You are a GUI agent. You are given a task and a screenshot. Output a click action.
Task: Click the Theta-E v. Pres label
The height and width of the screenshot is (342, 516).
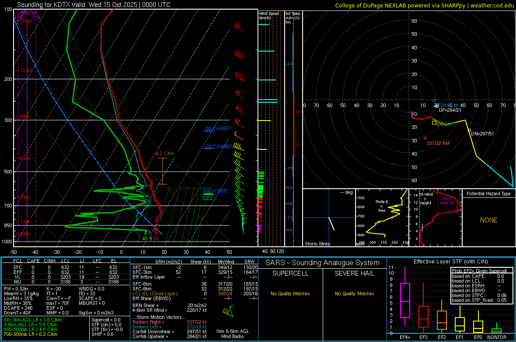coord(382,206)
